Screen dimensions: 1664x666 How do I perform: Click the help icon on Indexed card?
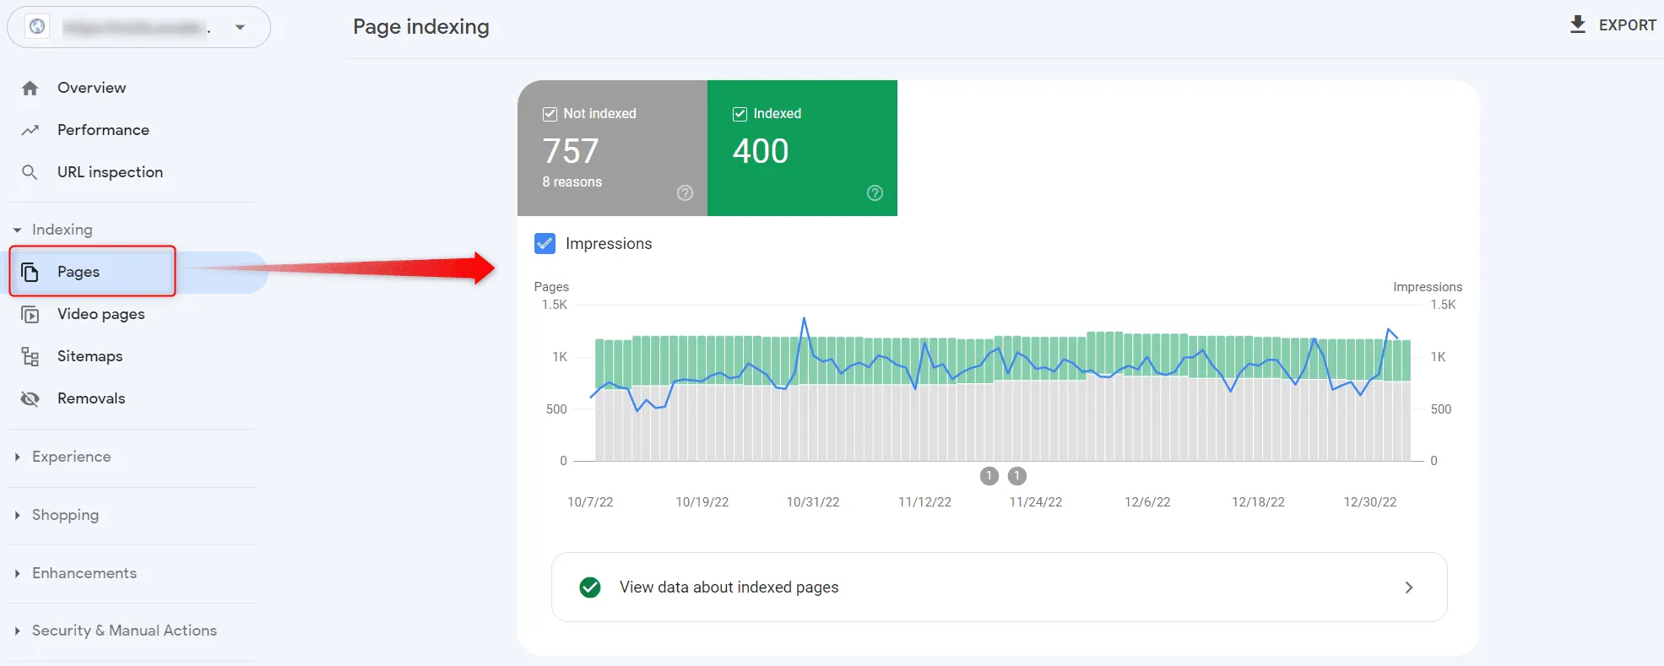875,193
